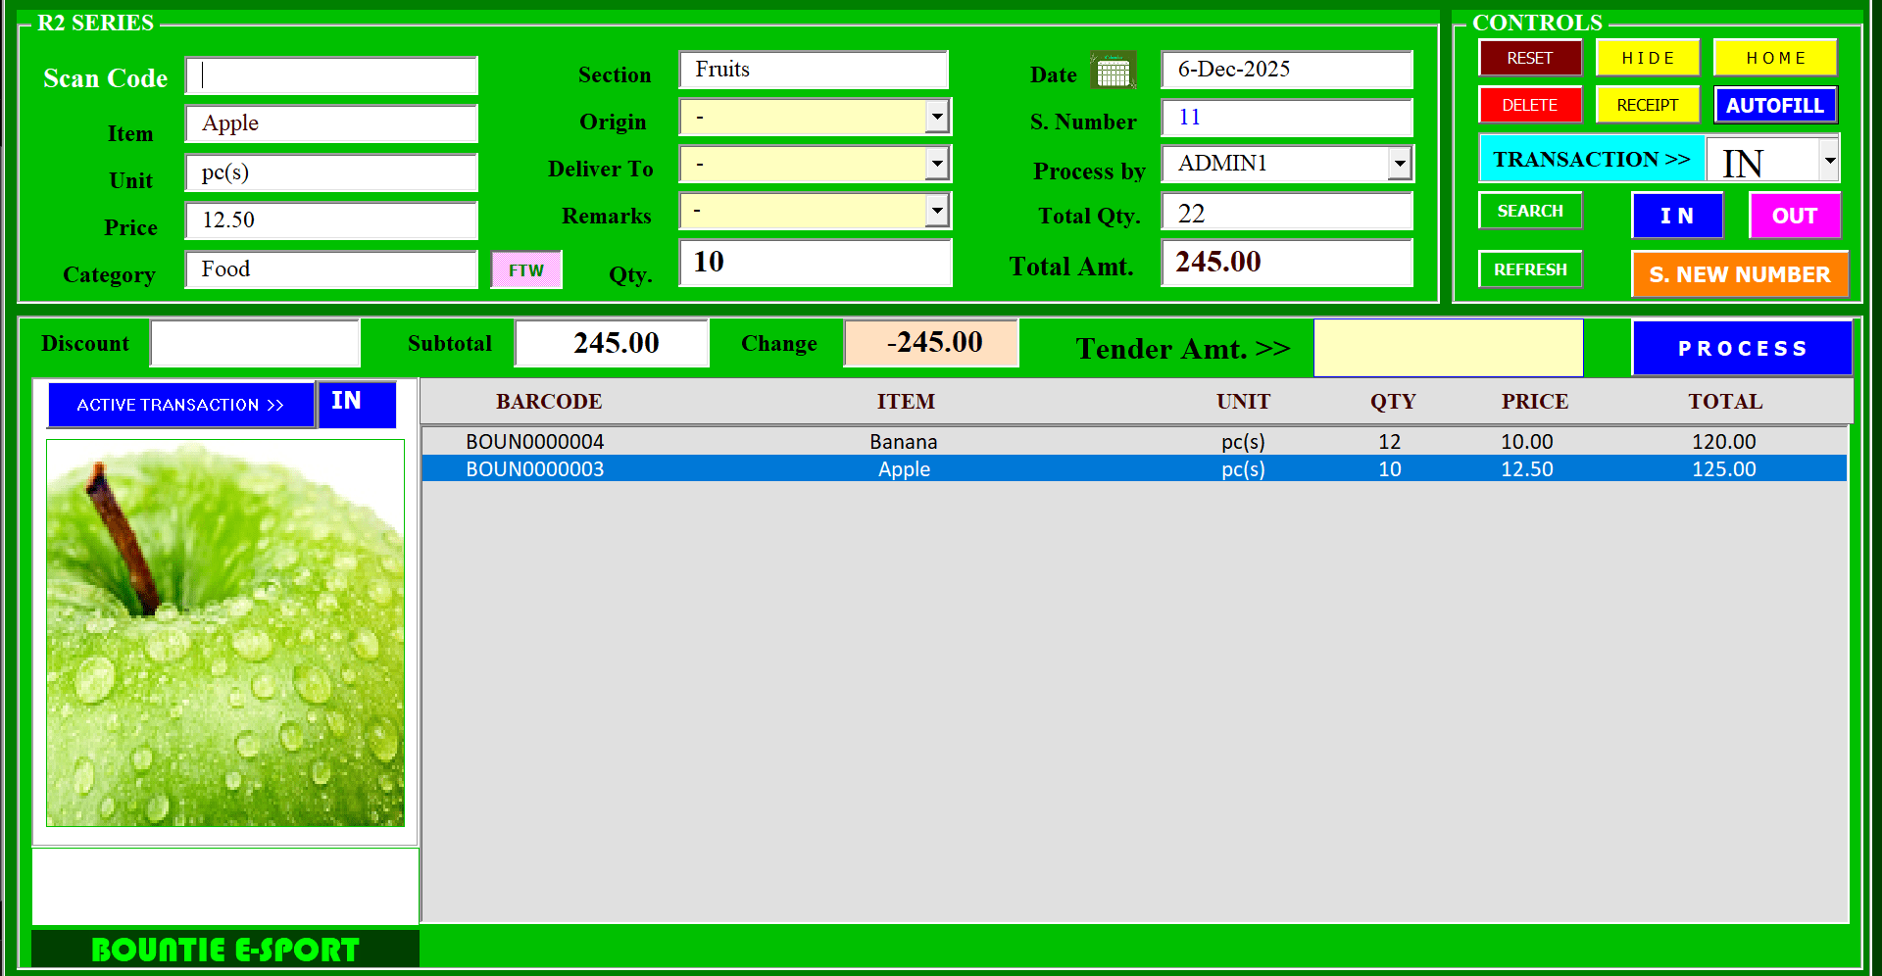Expand the TRANSACTION type dropdown arrow
The width and height of the screenshot is (1882, 976).
[1829, 160]
